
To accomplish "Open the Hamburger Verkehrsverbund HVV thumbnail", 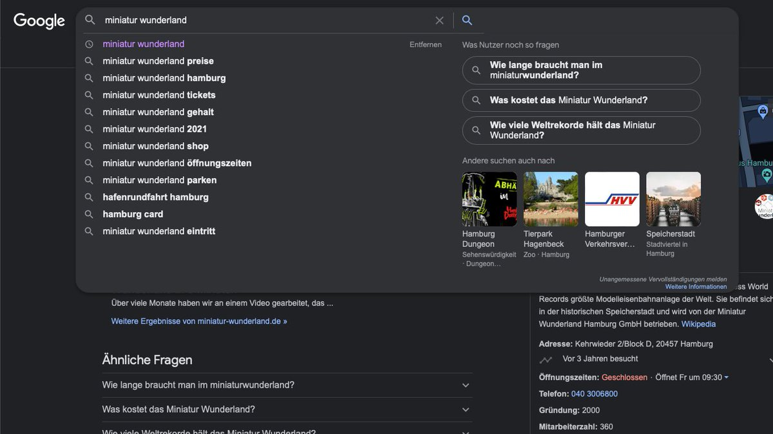I will point(612,199).
